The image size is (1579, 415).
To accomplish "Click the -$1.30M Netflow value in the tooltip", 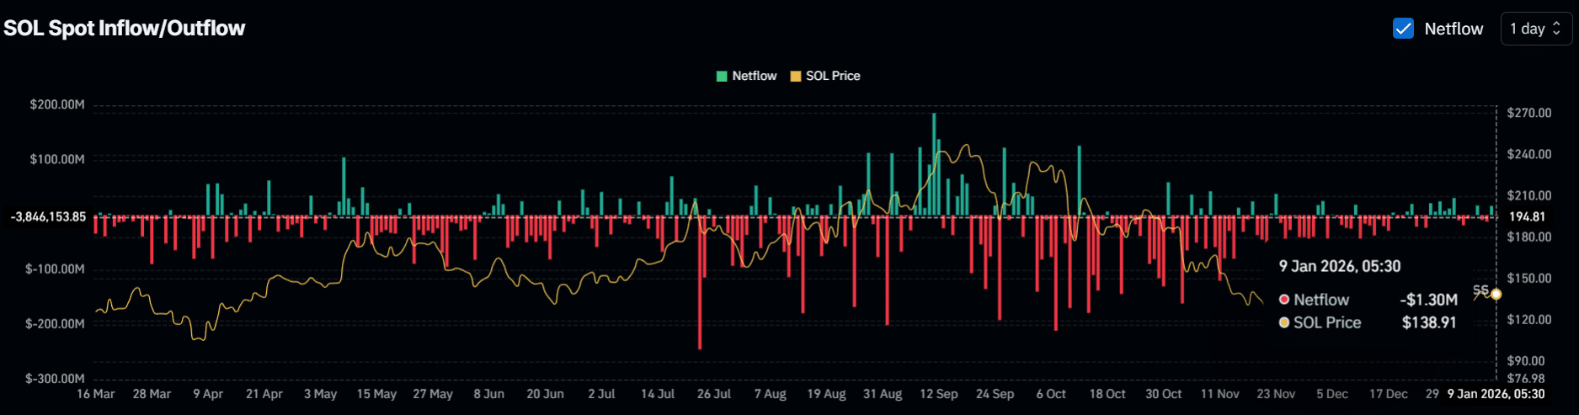I will point(1428,300).
